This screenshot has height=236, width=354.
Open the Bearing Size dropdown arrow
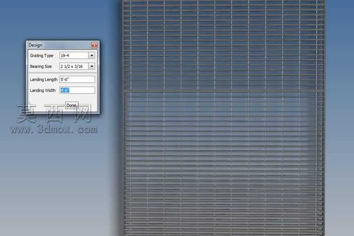pyautogui.click(x=92, y=66)
